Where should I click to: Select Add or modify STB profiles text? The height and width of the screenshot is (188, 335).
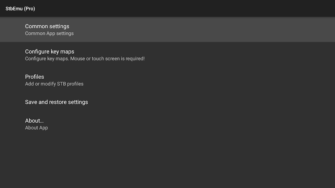point(54,84)
